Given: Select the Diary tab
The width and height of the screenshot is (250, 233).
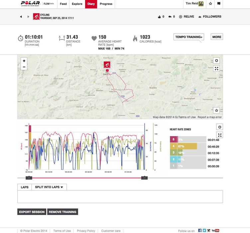Looking at the screenshot, I should coord(91,4).
